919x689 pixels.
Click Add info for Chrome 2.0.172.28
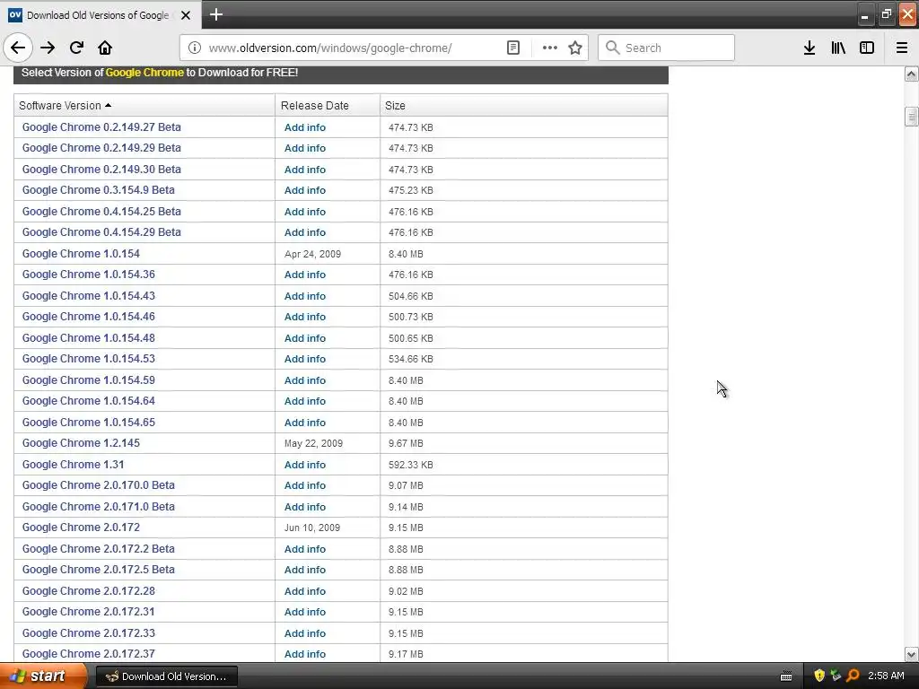(305, 591)
